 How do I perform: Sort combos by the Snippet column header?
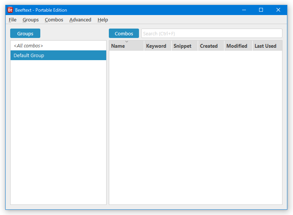click(185, 46)
